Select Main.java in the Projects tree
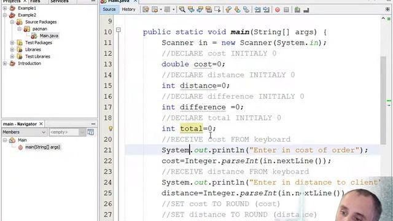This screenshot has height=221, width=393. coord(49,36)
